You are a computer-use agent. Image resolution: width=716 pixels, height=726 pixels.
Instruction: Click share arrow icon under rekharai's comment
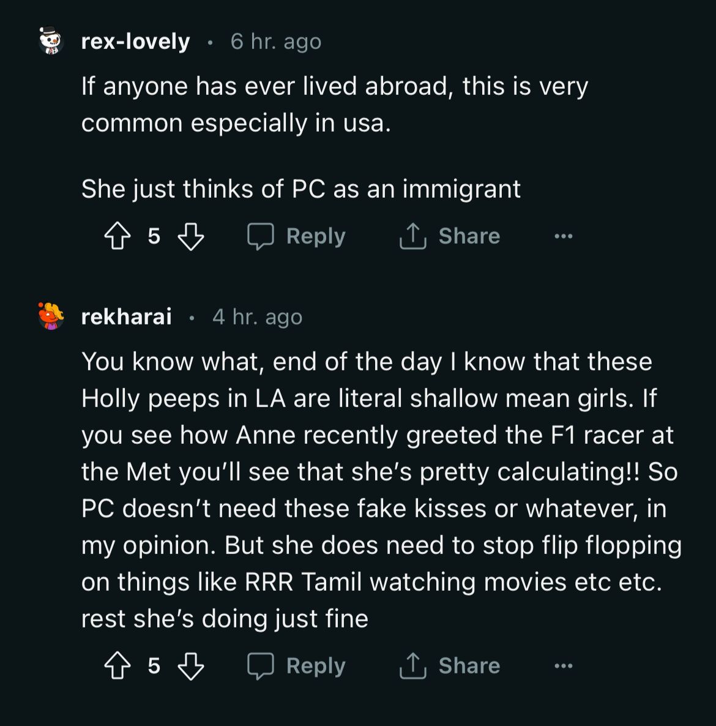[412, 666]
